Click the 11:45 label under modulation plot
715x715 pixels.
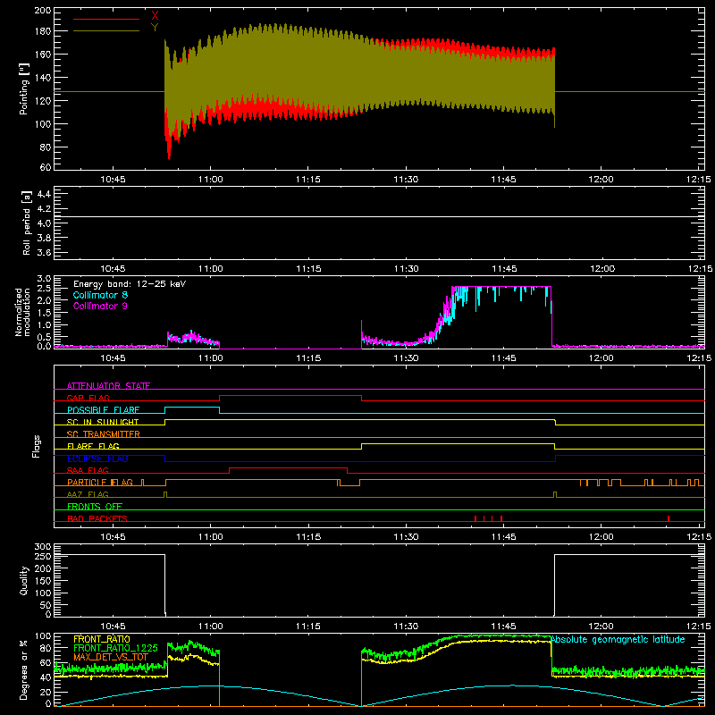(x=503, y=358)
